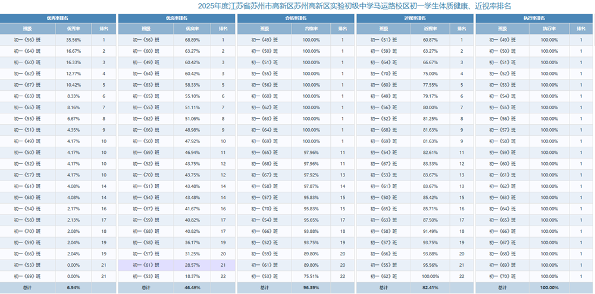Image resolution: width=595 pixels, height=294 pixels.
Task: Select the 执行率排名 table header
Action: (x=534, y=18)
